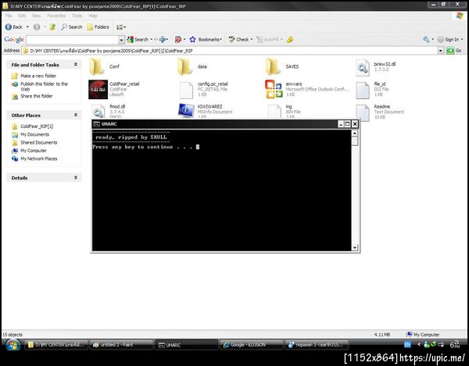Open the Favorites menu
The image size is (469, 366).
[56, 16]
